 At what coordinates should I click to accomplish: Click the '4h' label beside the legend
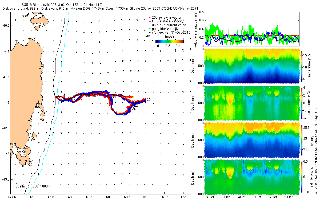pos(148,36)
